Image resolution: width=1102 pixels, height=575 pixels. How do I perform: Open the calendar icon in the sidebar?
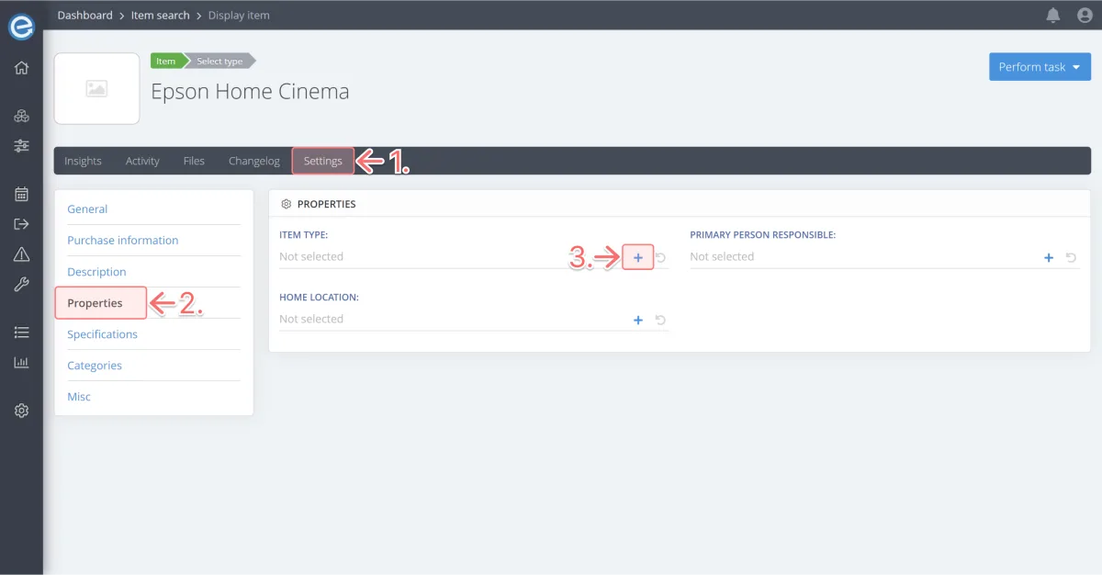pyautogui.click(x=21, y=194)
